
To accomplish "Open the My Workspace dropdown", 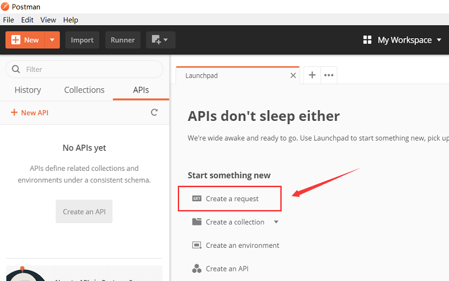I will click(404, 40).
